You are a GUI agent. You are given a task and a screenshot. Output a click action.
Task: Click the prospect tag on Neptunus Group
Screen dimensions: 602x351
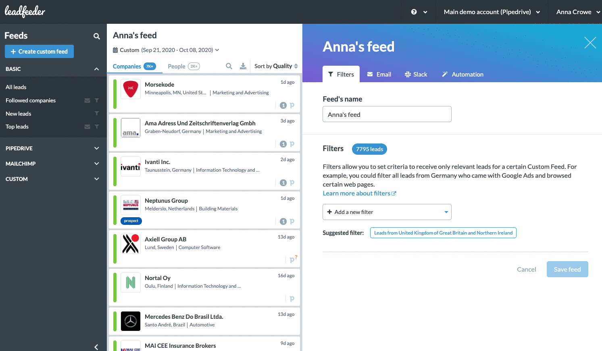[x=131, y=221]
